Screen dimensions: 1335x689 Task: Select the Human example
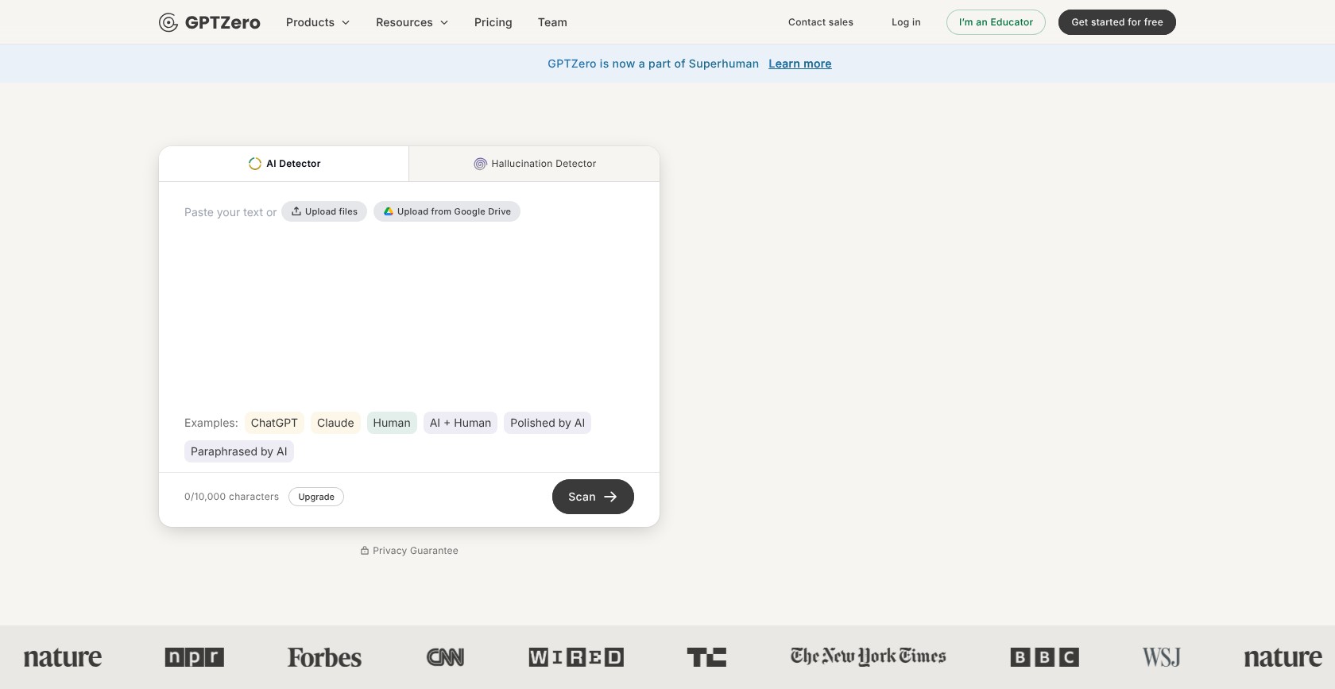click(392, 423)
